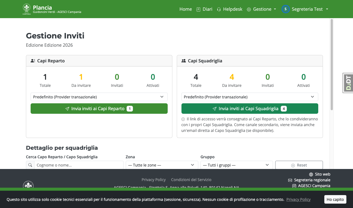Click the Capi Reparto card header icon
This screenshot has height=208, width=353.
[33, 61]
